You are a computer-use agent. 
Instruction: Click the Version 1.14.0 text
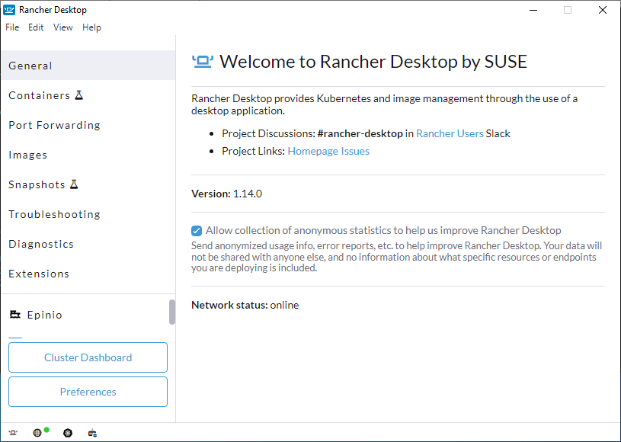226,194
